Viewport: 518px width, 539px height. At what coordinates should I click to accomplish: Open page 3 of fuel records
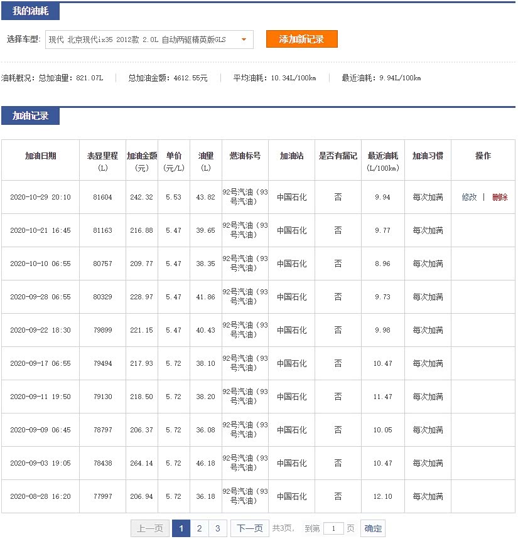click(x=217, y=528)
